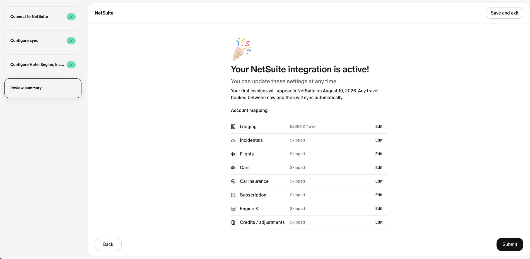Click the Incidentals service bell icon
This screenshot has height=259, width=530.
click(233, 140)
